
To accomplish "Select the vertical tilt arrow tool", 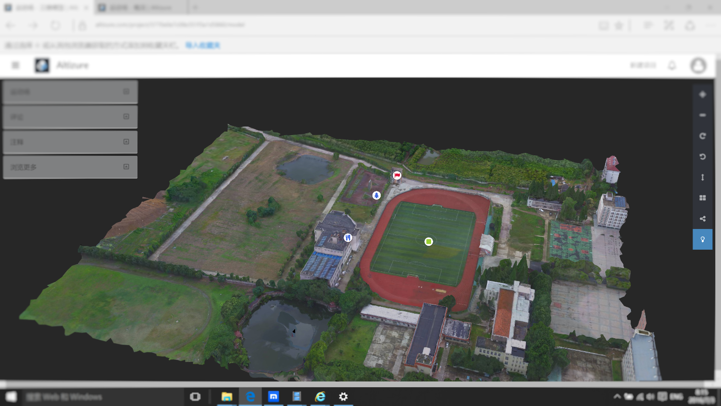I will coord(702,177).
